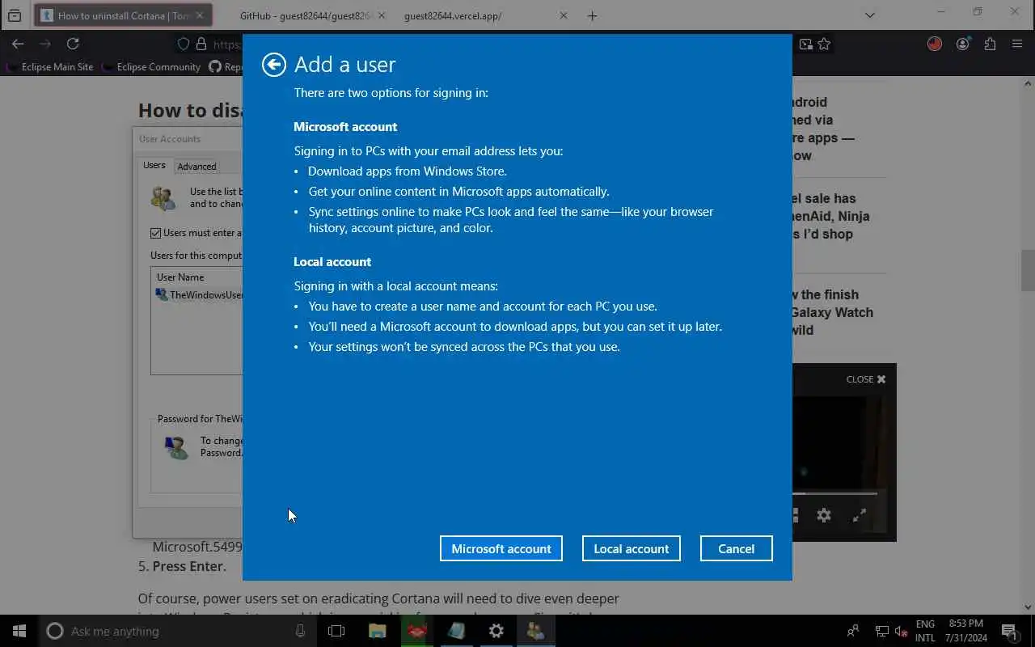Open File Explorer from the taskbar
This screenshot has height=647, width=1035.
[x=377, y=631]
